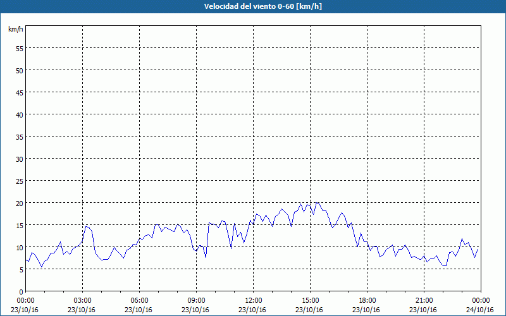Viewport: 506px width, 316px height.
Task: Click the 23/10/16 date under 12:00
Action: [252, 310]
